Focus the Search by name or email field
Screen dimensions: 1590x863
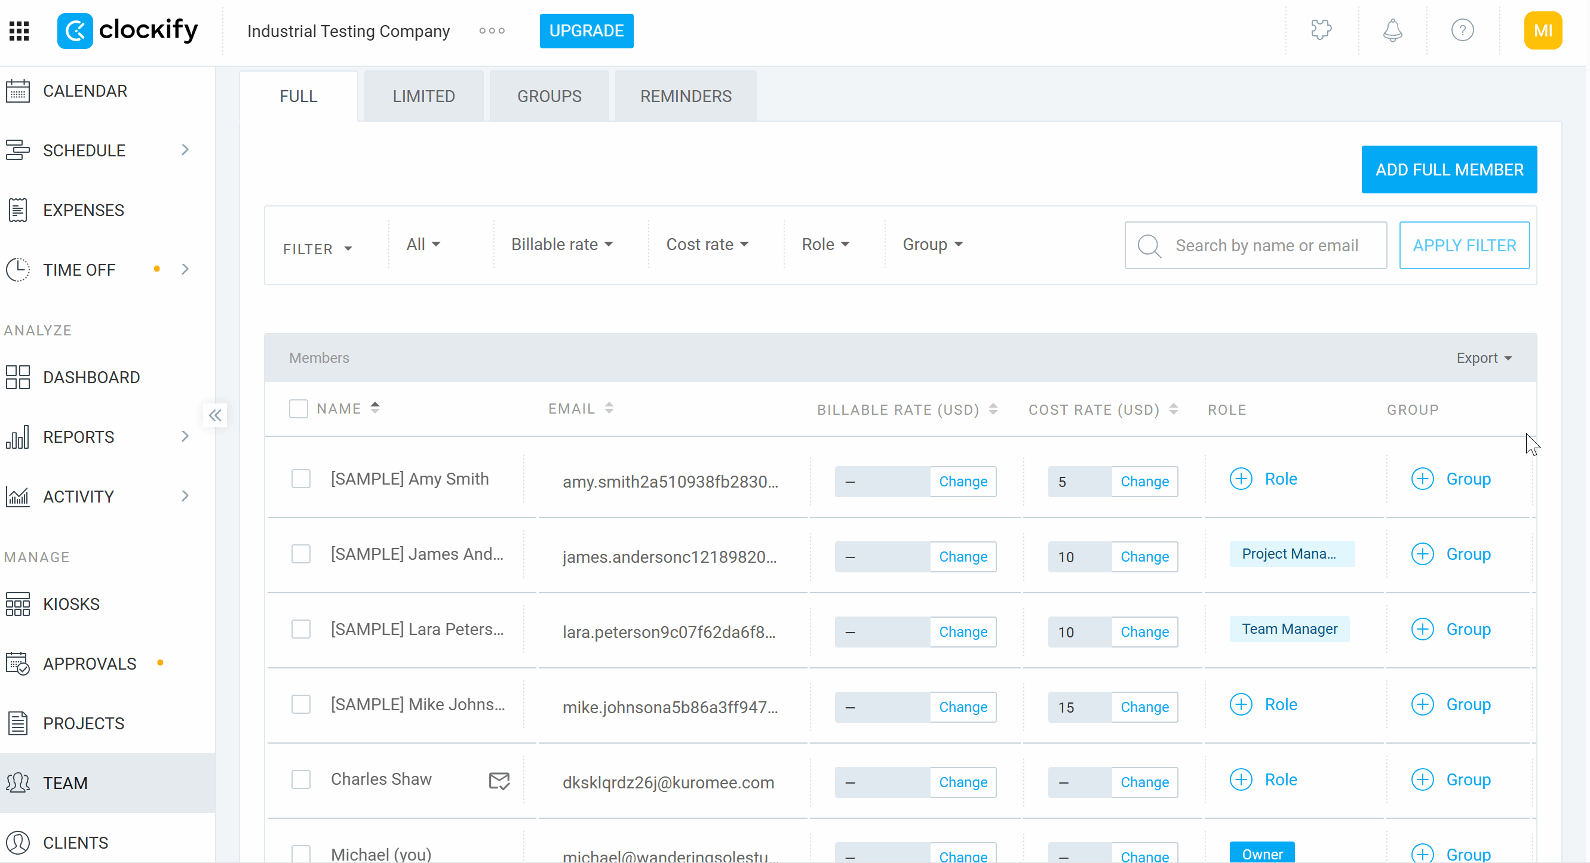pos(1256,245)
